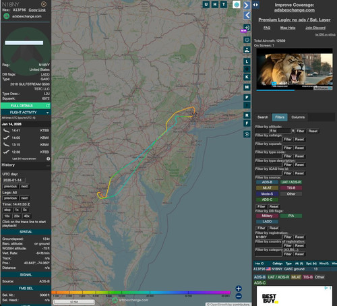
Task: Click the O map option button
Action: coord(247,69)
